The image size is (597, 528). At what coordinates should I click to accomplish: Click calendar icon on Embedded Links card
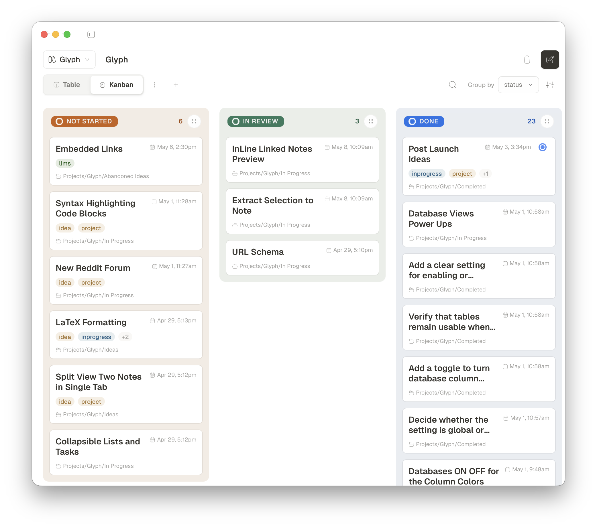pos(152,147)
